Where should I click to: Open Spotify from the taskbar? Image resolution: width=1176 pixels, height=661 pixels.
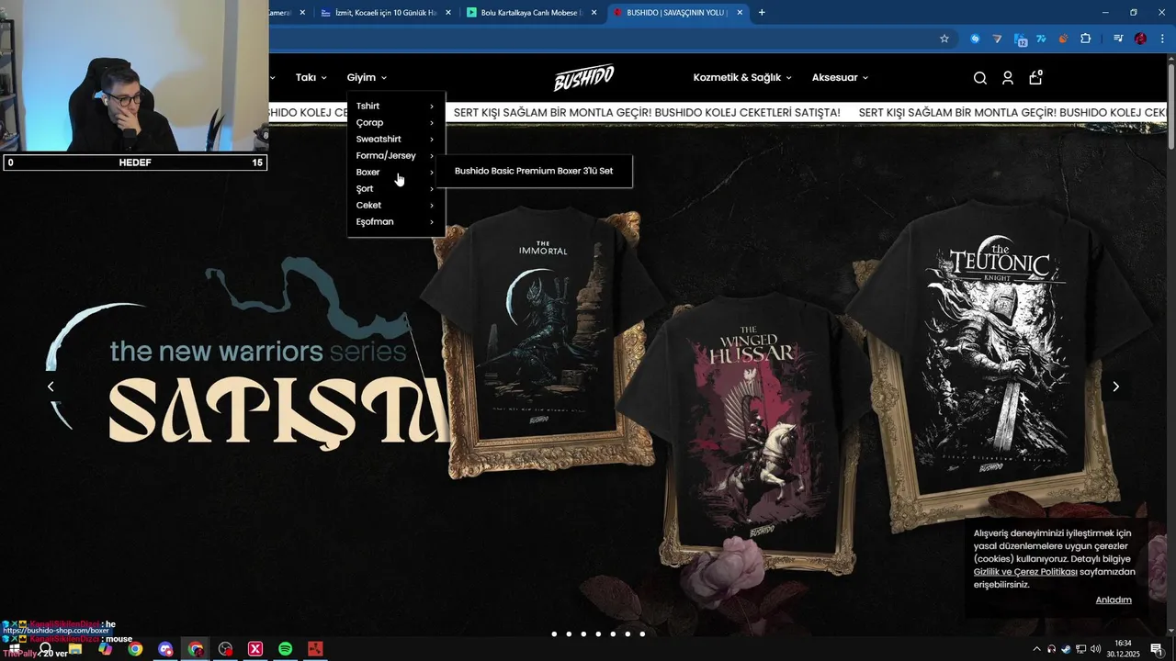pos(285,649)
